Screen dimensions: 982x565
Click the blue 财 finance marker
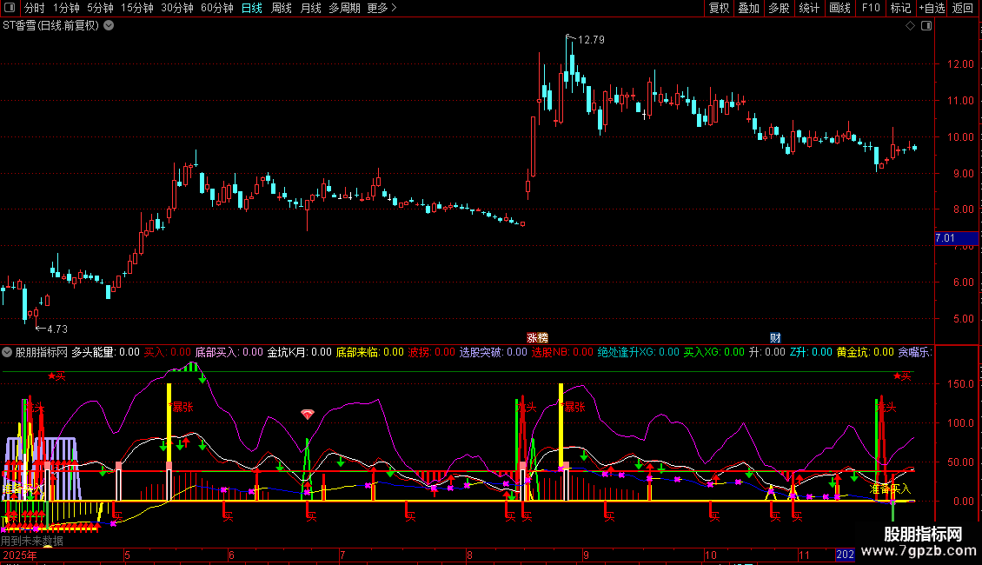tap(775, 337)
